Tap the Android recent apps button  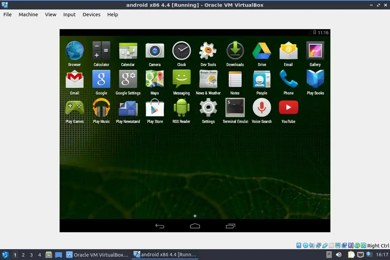coord(230,226)
